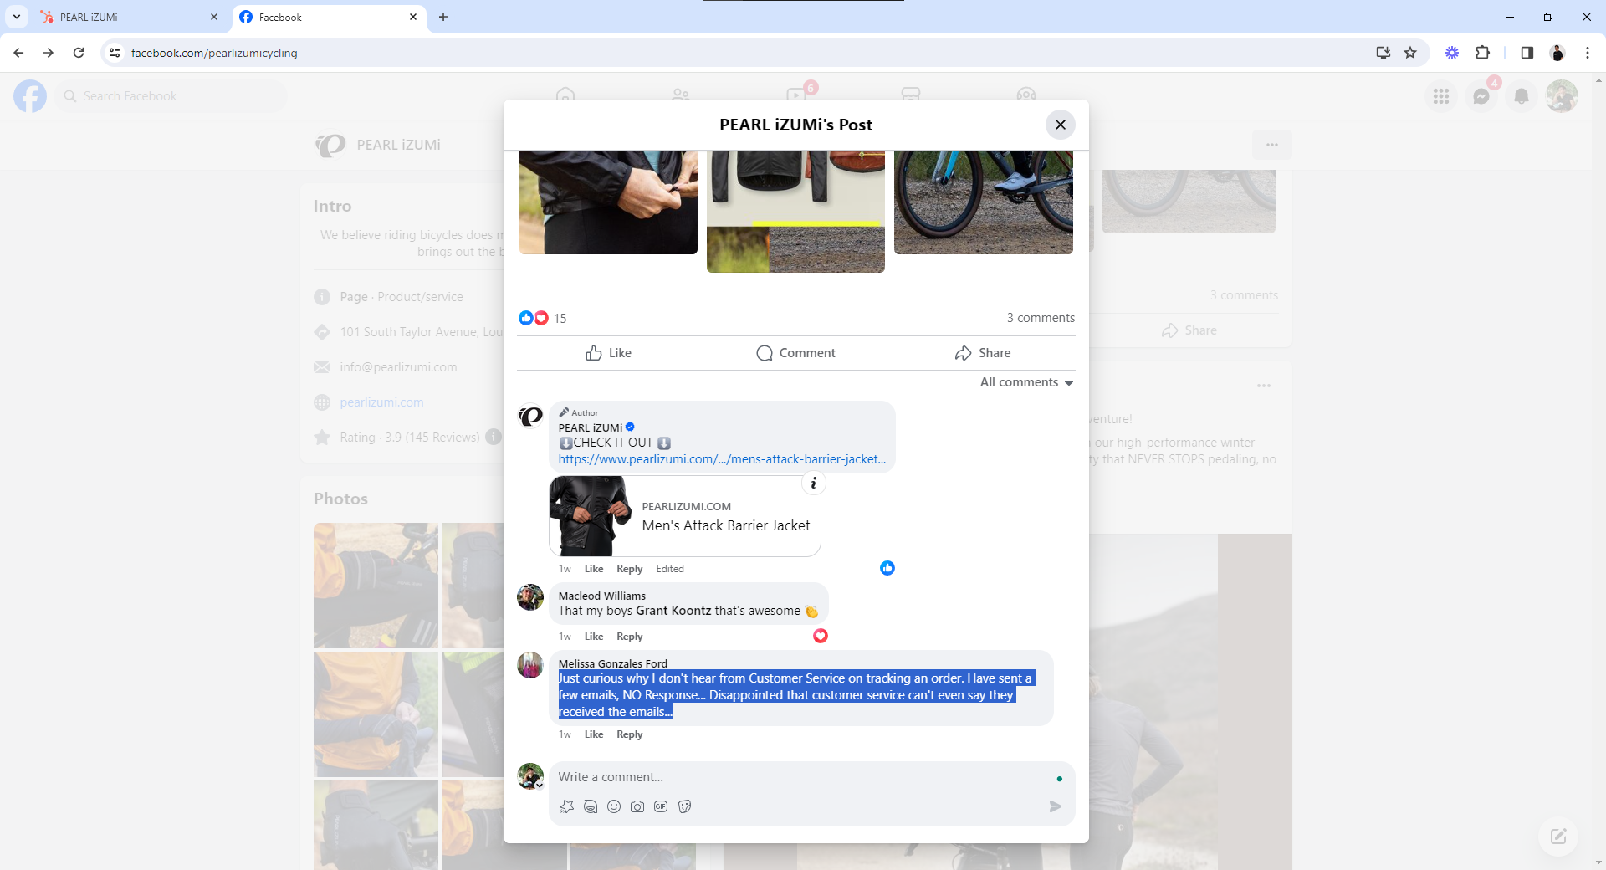The height and width of the screenshot is (870, 1606).
Task: Open the post image showing bicycle wheel
Action: click(983, 202)
